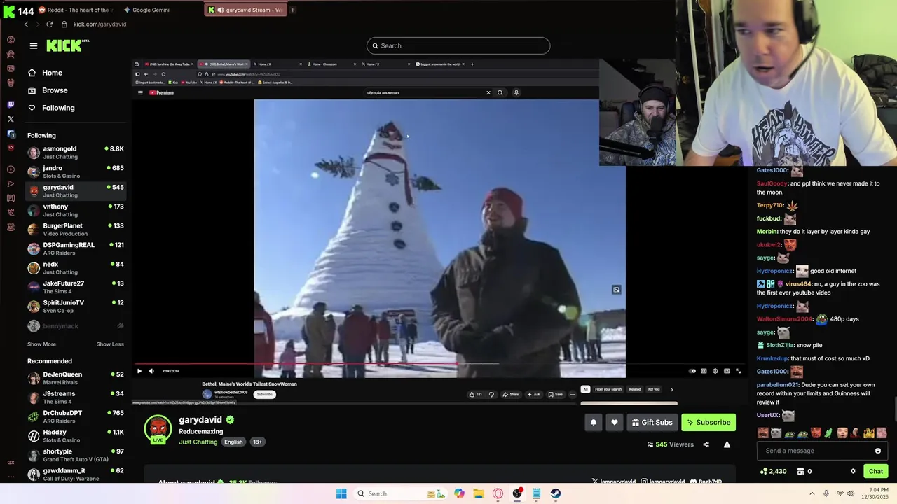Open chat settings gear
Viewport: 897px width, 504px height.
[x=853, y=471]
